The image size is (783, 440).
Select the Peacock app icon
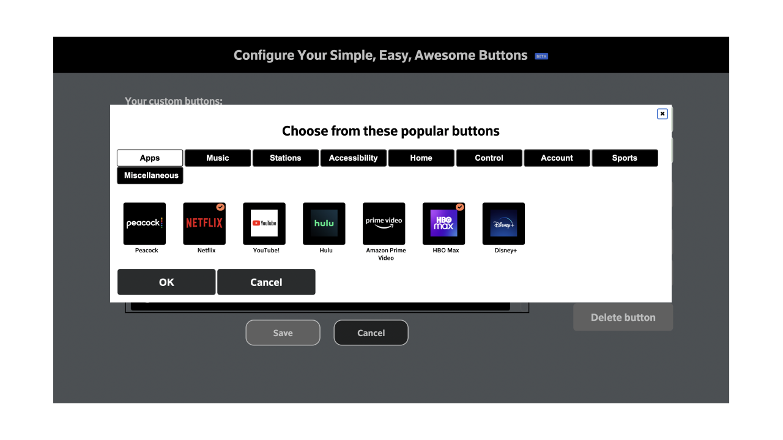coord(144,224)
